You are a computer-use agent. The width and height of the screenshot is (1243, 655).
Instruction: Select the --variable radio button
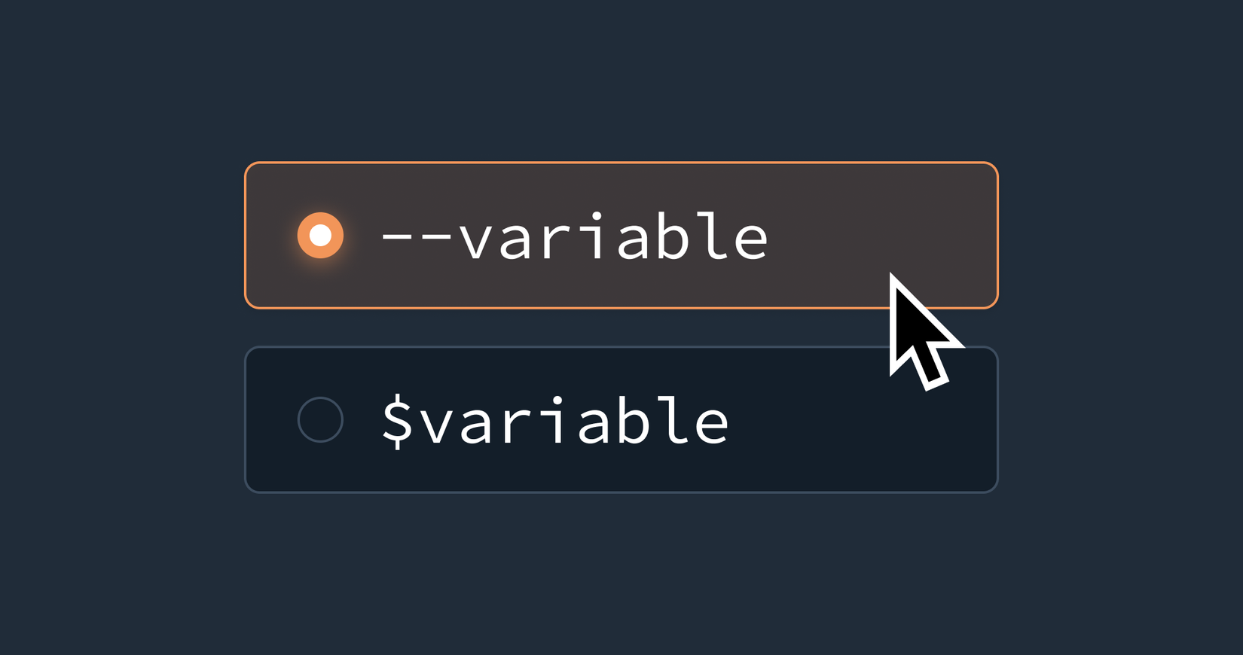click(x=320, y=236)
